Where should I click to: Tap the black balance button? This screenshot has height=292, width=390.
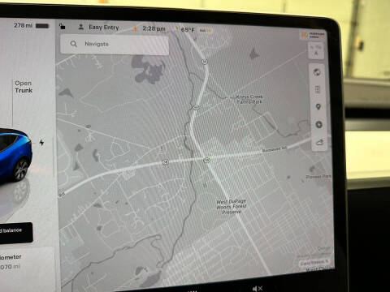click(x=15, y=233)
